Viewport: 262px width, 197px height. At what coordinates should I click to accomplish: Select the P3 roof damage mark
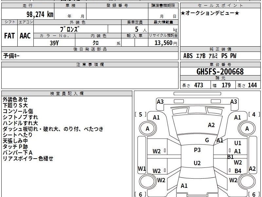(x=197, y=150)
